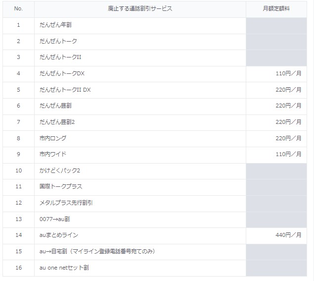The image size is (314, 281).
Task: Click the メタルプラス先行割引 entry
Action: coord(66,203)
